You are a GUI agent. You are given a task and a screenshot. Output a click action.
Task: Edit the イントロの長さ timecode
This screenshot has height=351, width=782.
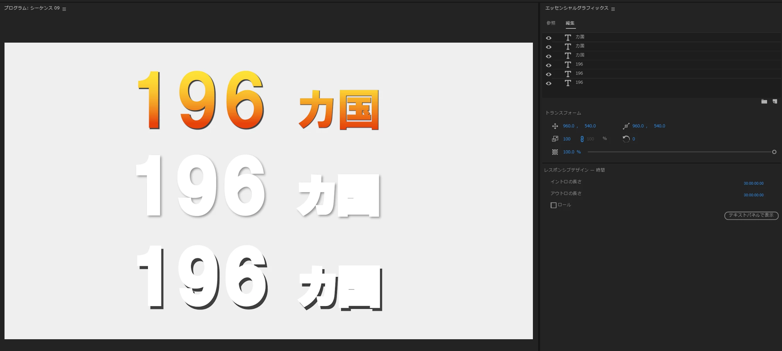754,183
